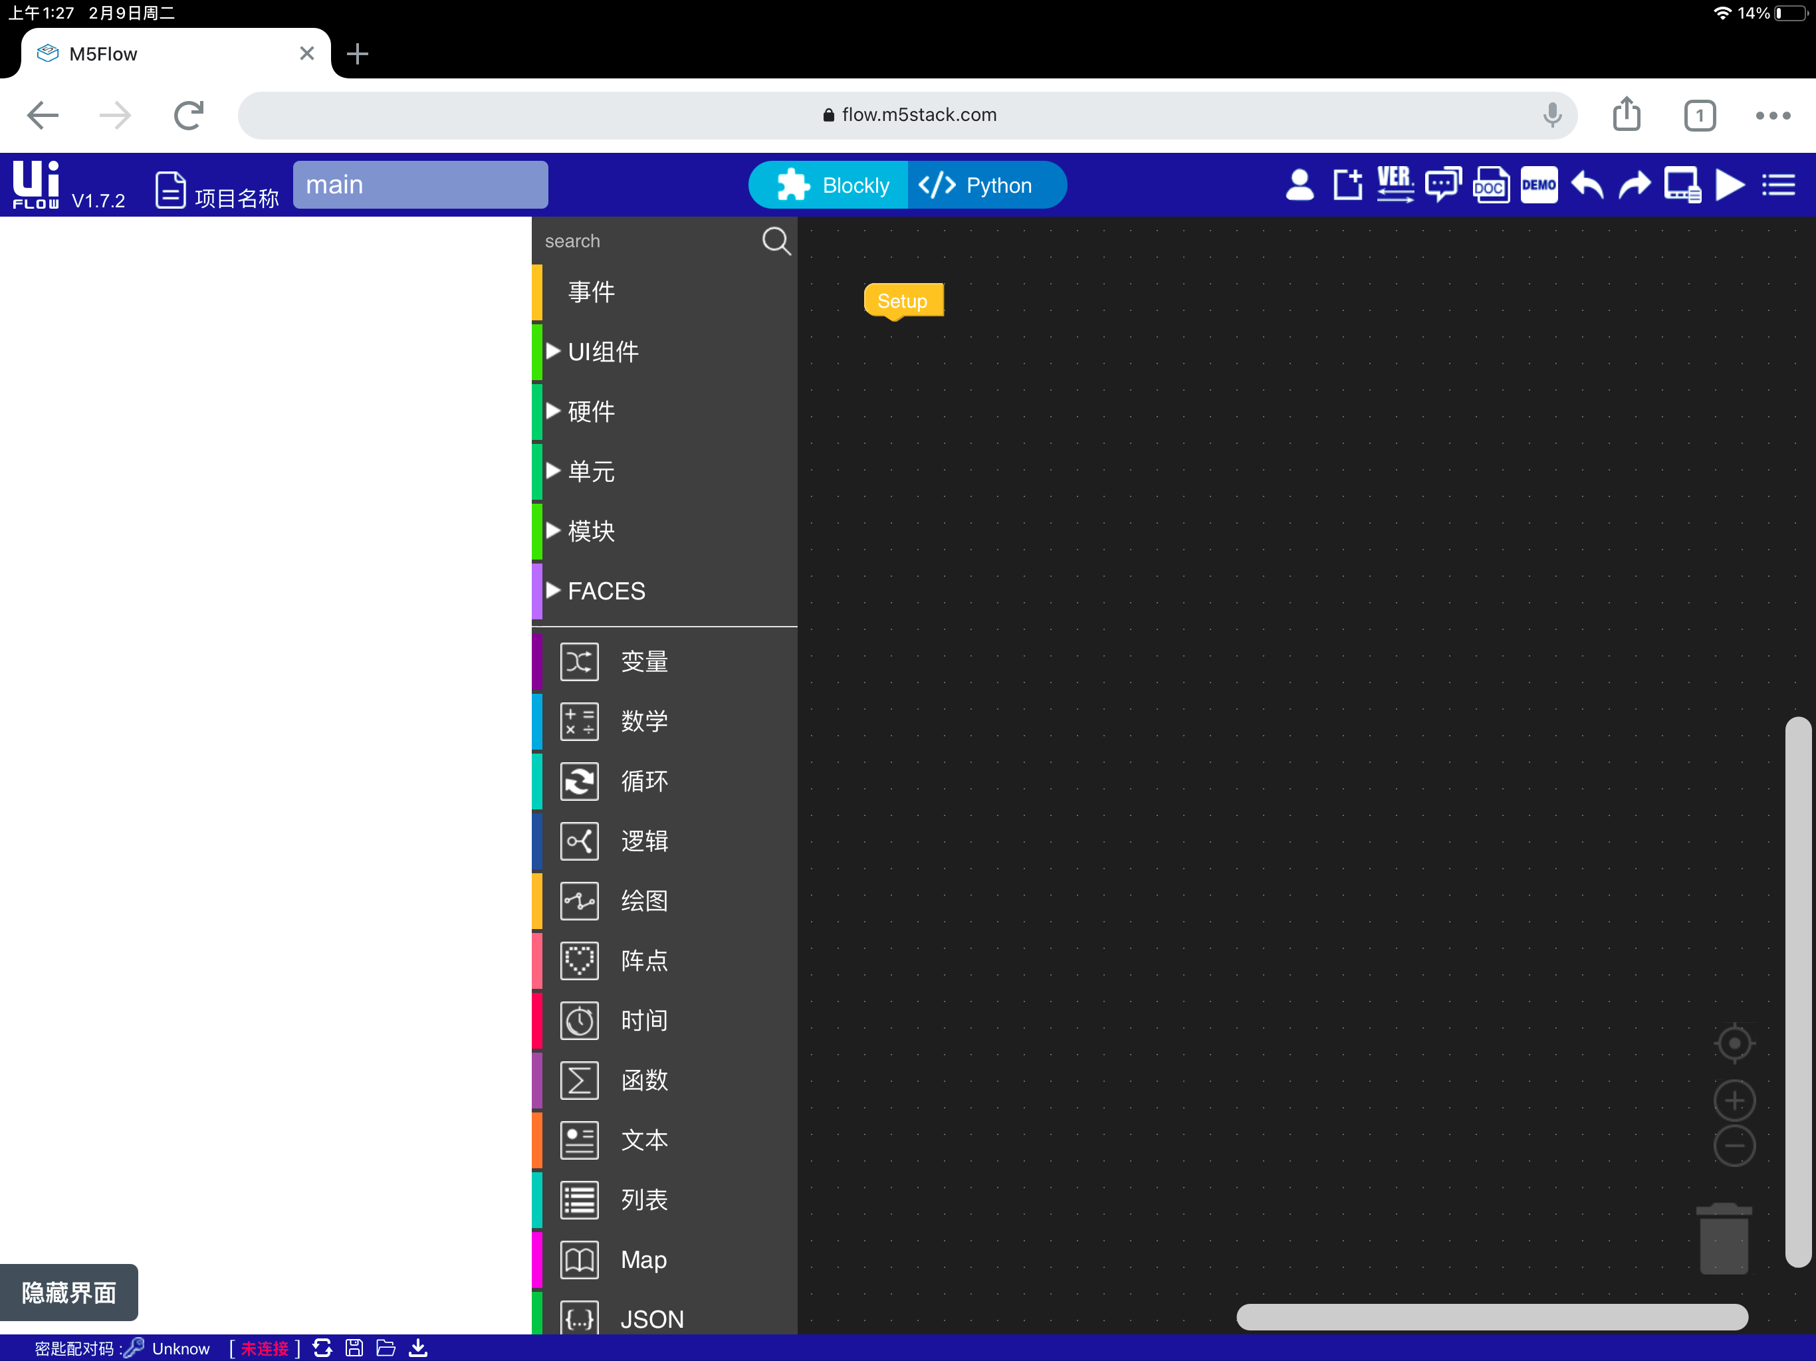Reload the page

[x=188, y=115]
